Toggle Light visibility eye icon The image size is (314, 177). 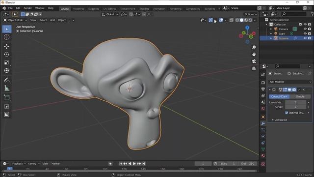305,33
